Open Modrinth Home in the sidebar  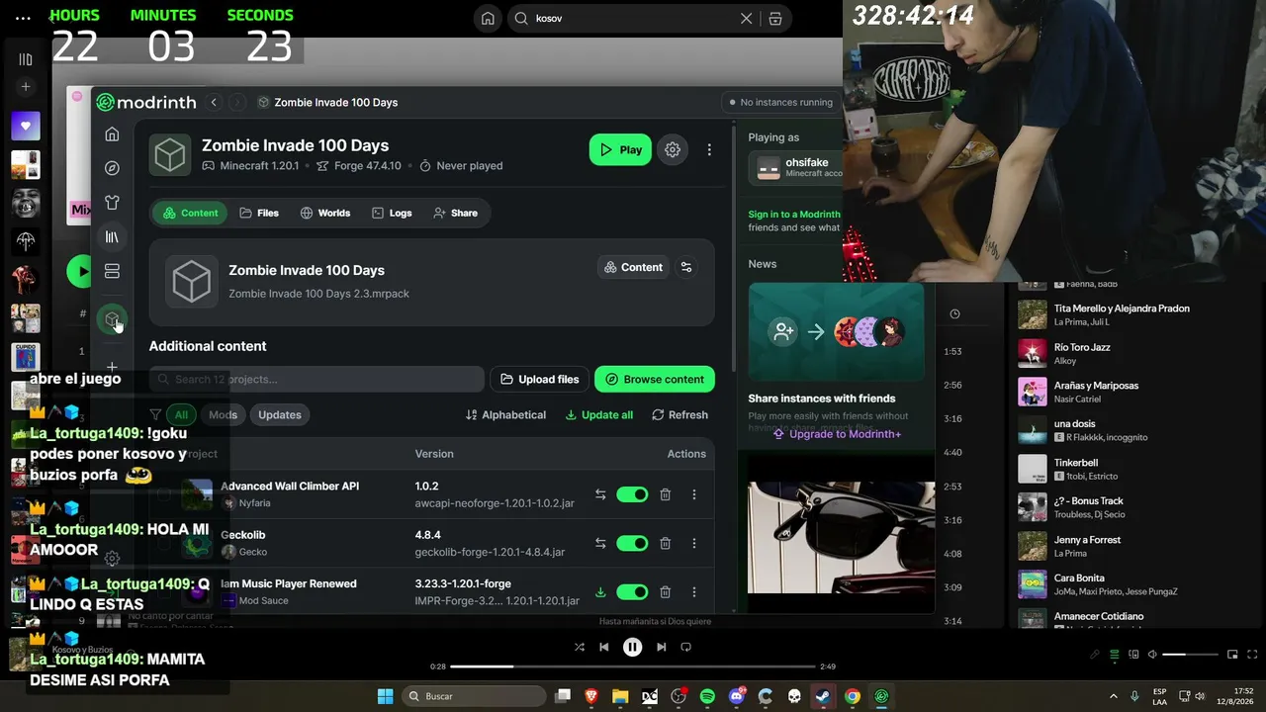(112, 134)
